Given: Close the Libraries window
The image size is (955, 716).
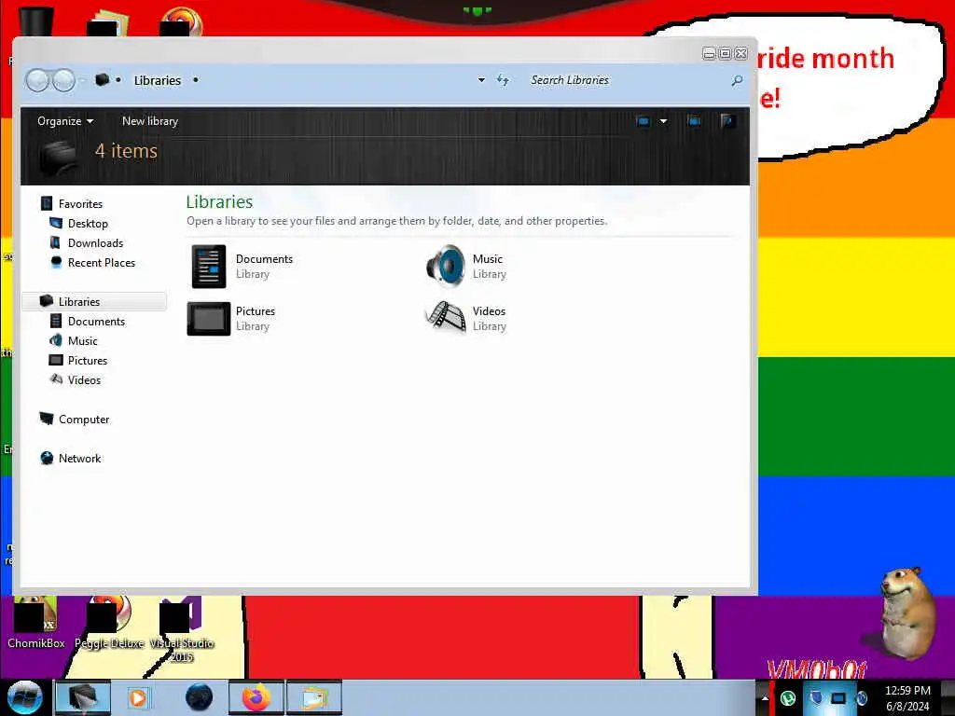Looking at the screenshot, I should coord(741,53).
